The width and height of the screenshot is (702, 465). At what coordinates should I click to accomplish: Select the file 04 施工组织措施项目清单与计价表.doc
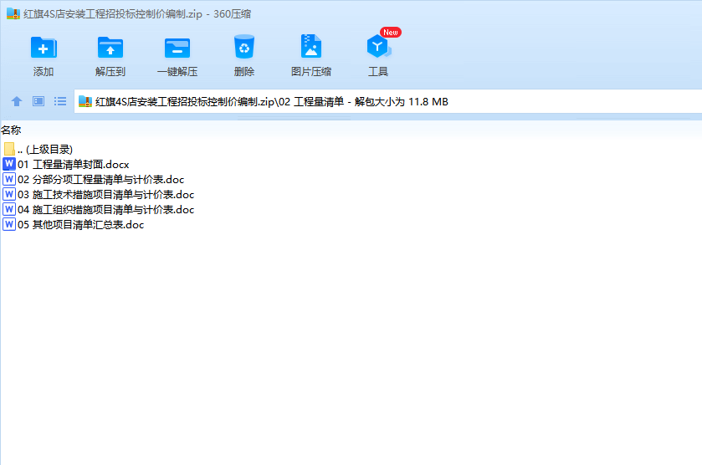(x=105, y=209)
